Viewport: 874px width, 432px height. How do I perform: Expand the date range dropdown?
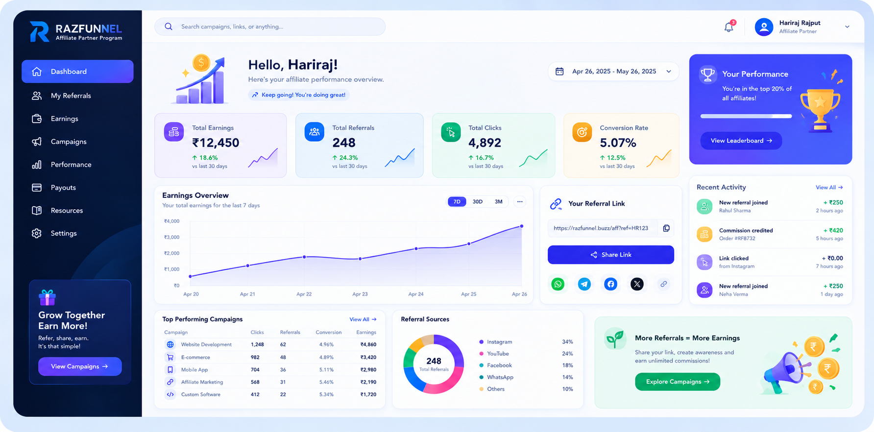point(669,72)
